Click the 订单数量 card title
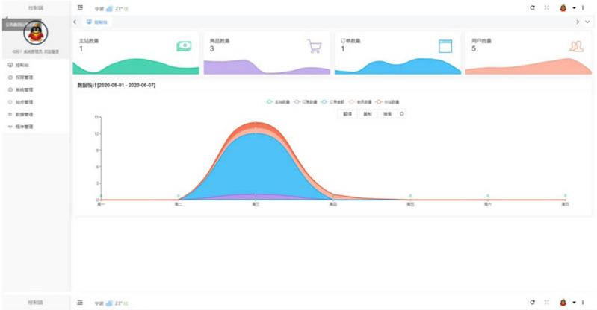Viewport: 597px width, 310px height. (x=350, y=41)
